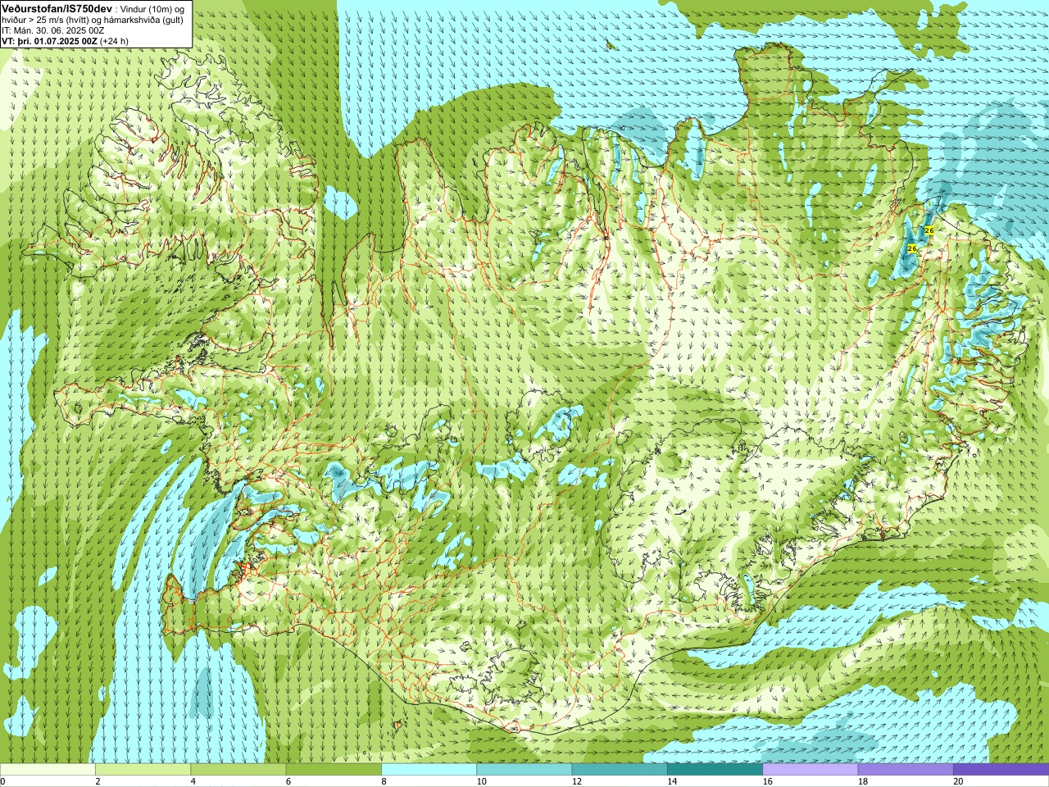Select the dark green 6–8 m/s legend segment
Viewport: 1049px width, 787px height.
pyautogui.click(x=334, y=770)
